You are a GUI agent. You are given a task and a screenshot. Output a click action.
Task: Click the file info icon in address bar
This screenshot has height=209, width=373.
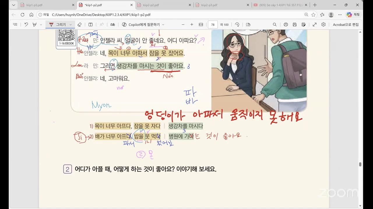[40, 15]
